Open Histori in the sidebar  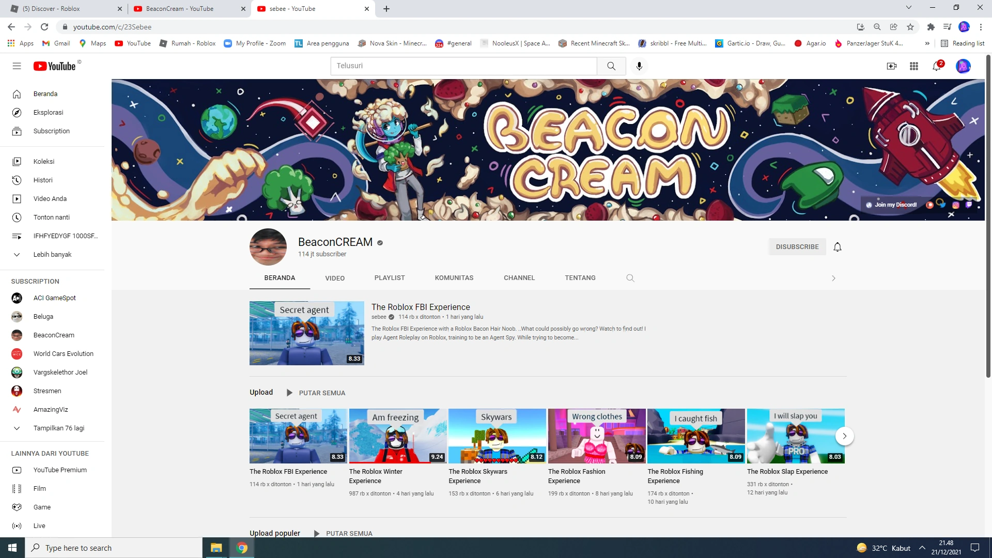[43, 180]
